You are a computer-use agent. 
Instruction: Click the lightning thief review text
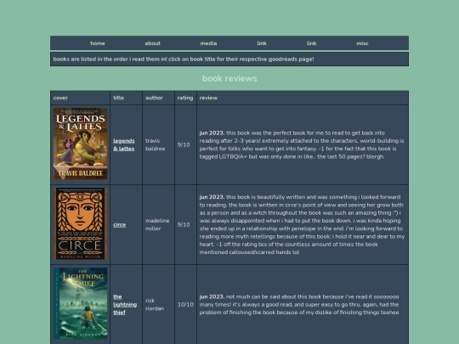coord(299,305)
